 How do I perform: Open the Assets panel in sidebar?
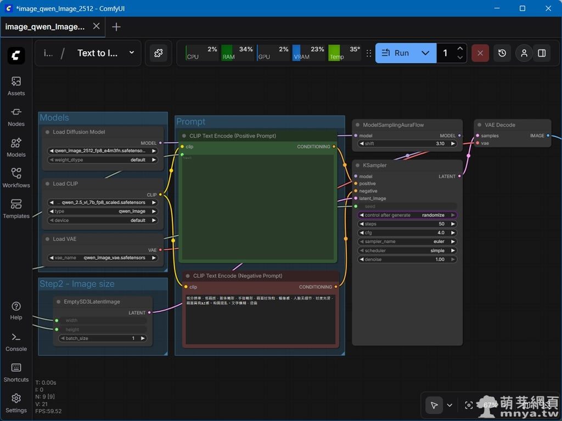[x=16, y=86]
